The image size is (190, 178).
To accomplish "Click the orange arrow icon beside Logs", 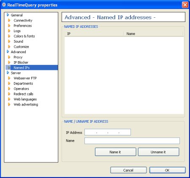I will 9,31.
